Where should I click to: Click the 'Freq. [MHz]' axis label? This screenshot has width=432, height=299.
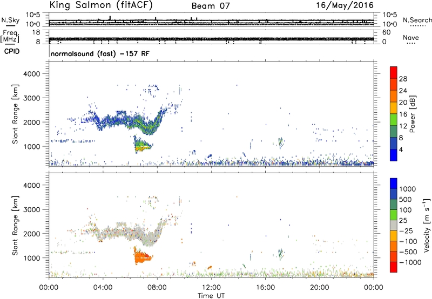point(10,37)
